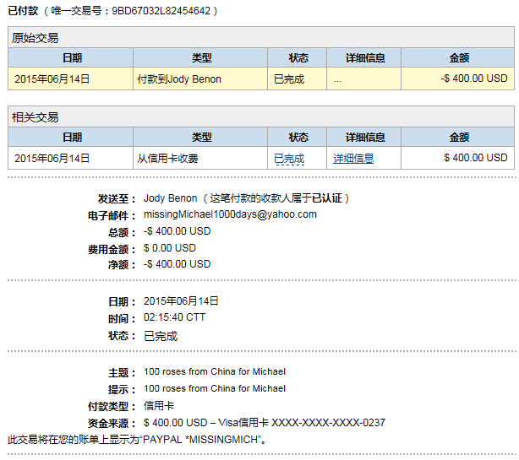Click the Visa card funding source line

265,422
